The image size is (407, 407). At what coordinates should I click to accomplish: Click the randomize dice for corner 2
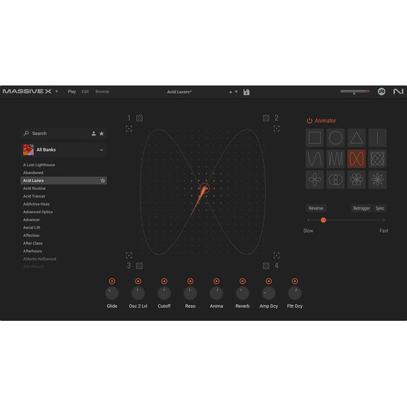pos(266,118)
